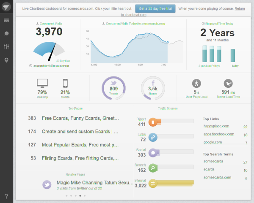Click the walking person User Page Load icon
This screenshot has height=203, width=254.
196,84
